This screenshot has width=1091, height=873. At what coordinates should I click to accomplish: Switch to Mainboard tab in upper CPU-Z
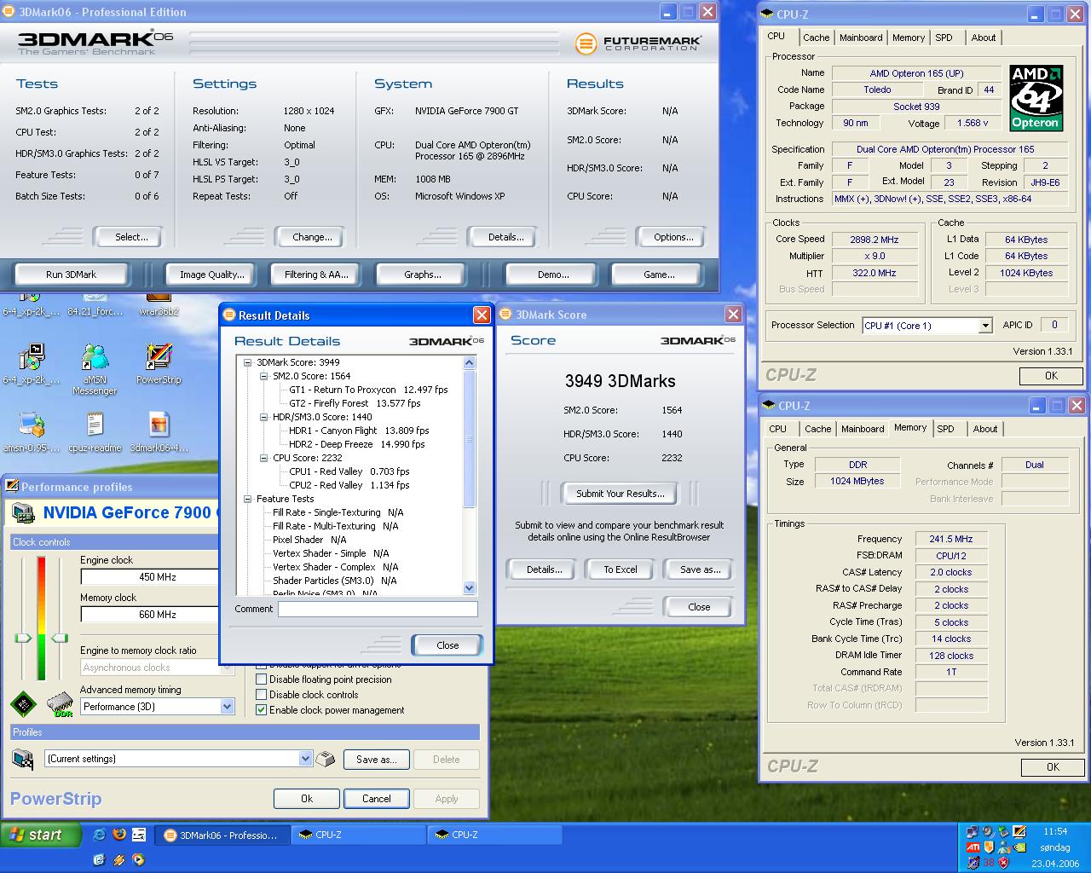pos(861,38)
